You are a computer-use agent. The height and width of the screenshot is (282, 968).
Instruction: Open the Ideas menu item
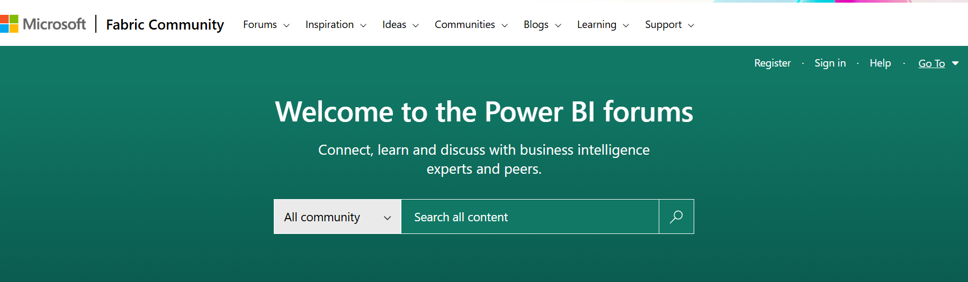click(x=400, y=25)
